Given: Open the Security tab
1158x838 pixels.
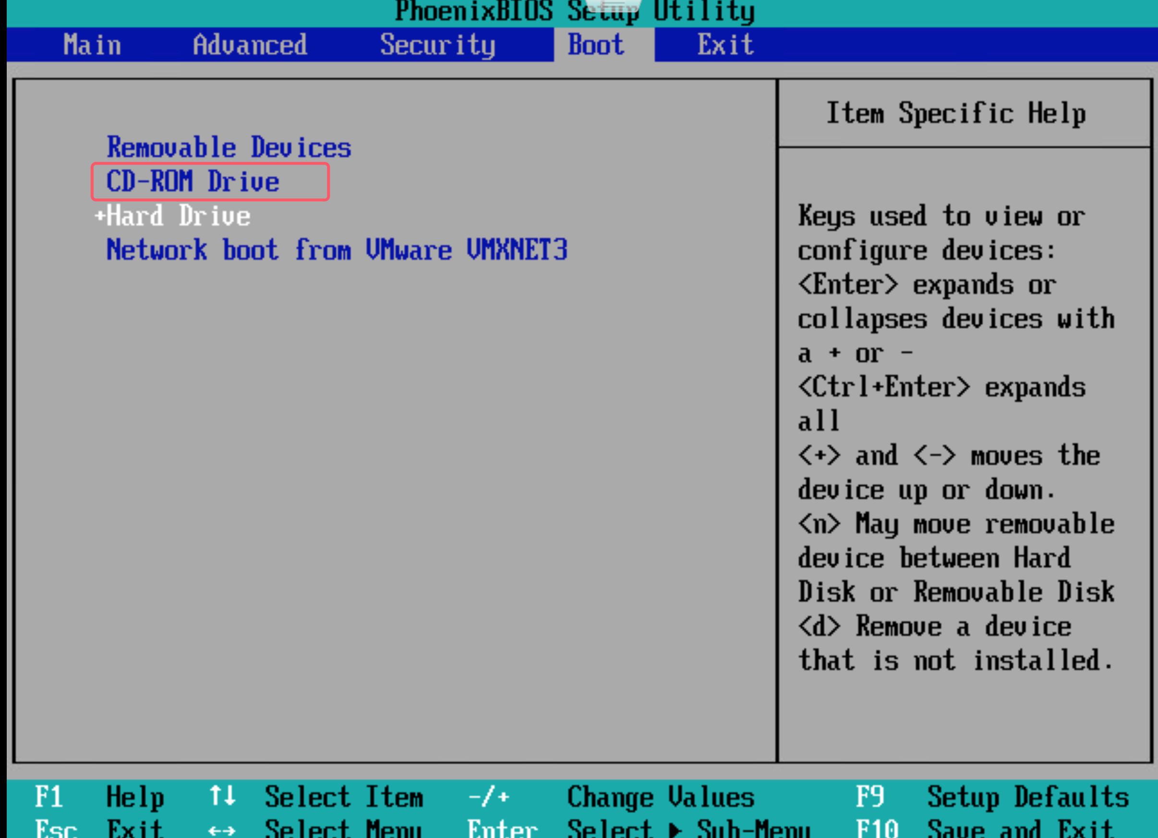Looking at the screenshot, I should (437, 45).
